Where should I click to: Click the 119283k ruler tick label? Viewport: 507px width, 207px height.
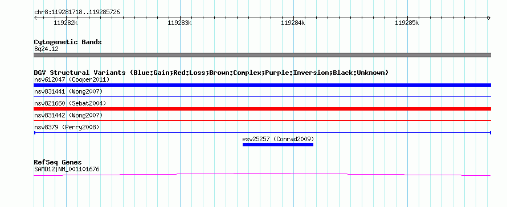click(179, 23)
